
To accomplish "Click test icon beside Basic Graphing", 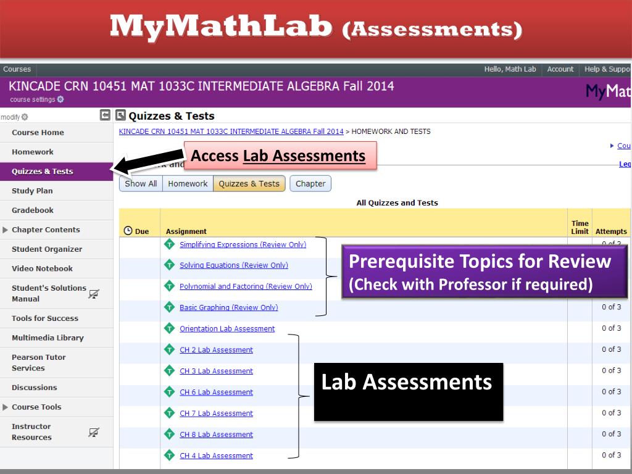I will tap(169, 307).
